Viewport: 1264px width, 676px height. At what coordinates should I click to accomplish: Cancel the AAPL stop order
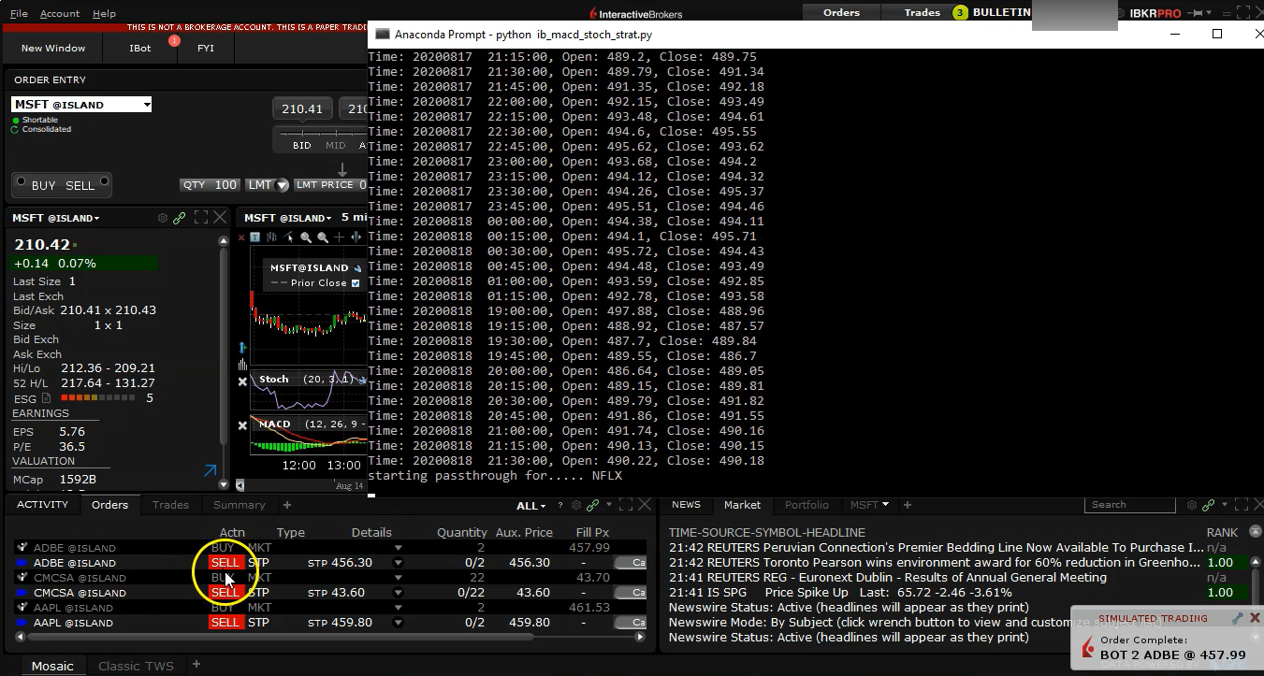coord(630,623)
